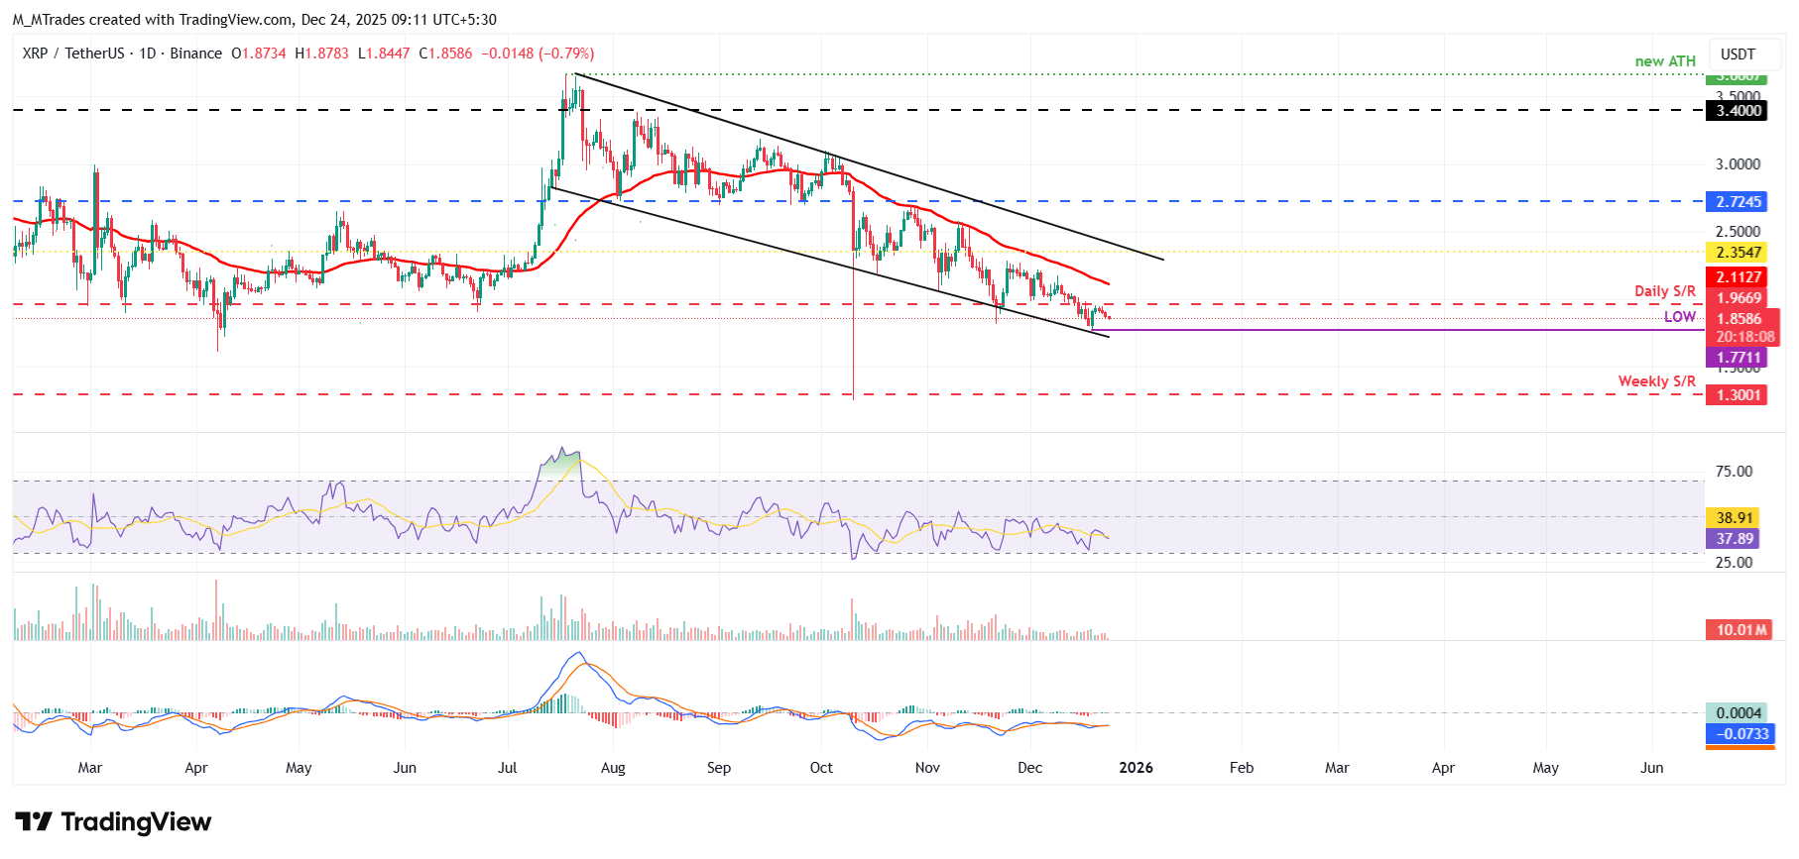Click the "Daily S/R" text annotation
The image size is (1799, 859).
coord(1664,291)
